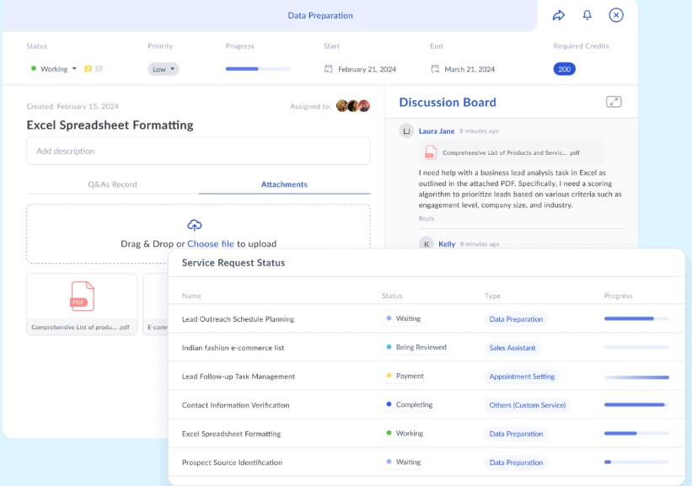This screenshot has height=486, width=692.
Task: Click the progress bar for Contact Information Verification
Action: point(636,404)
